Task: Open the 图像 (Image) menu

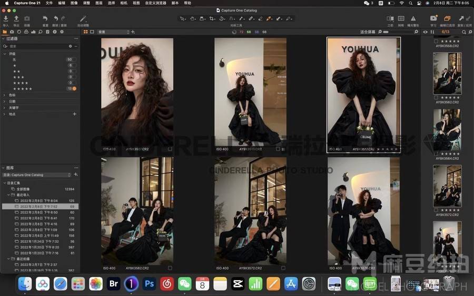Action: click(74, 3)
